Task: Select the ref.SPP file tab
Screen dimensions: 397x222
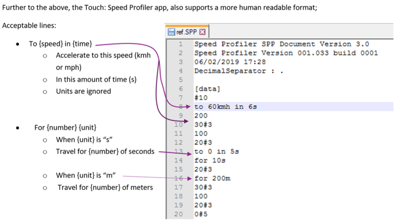Action: 187,32
